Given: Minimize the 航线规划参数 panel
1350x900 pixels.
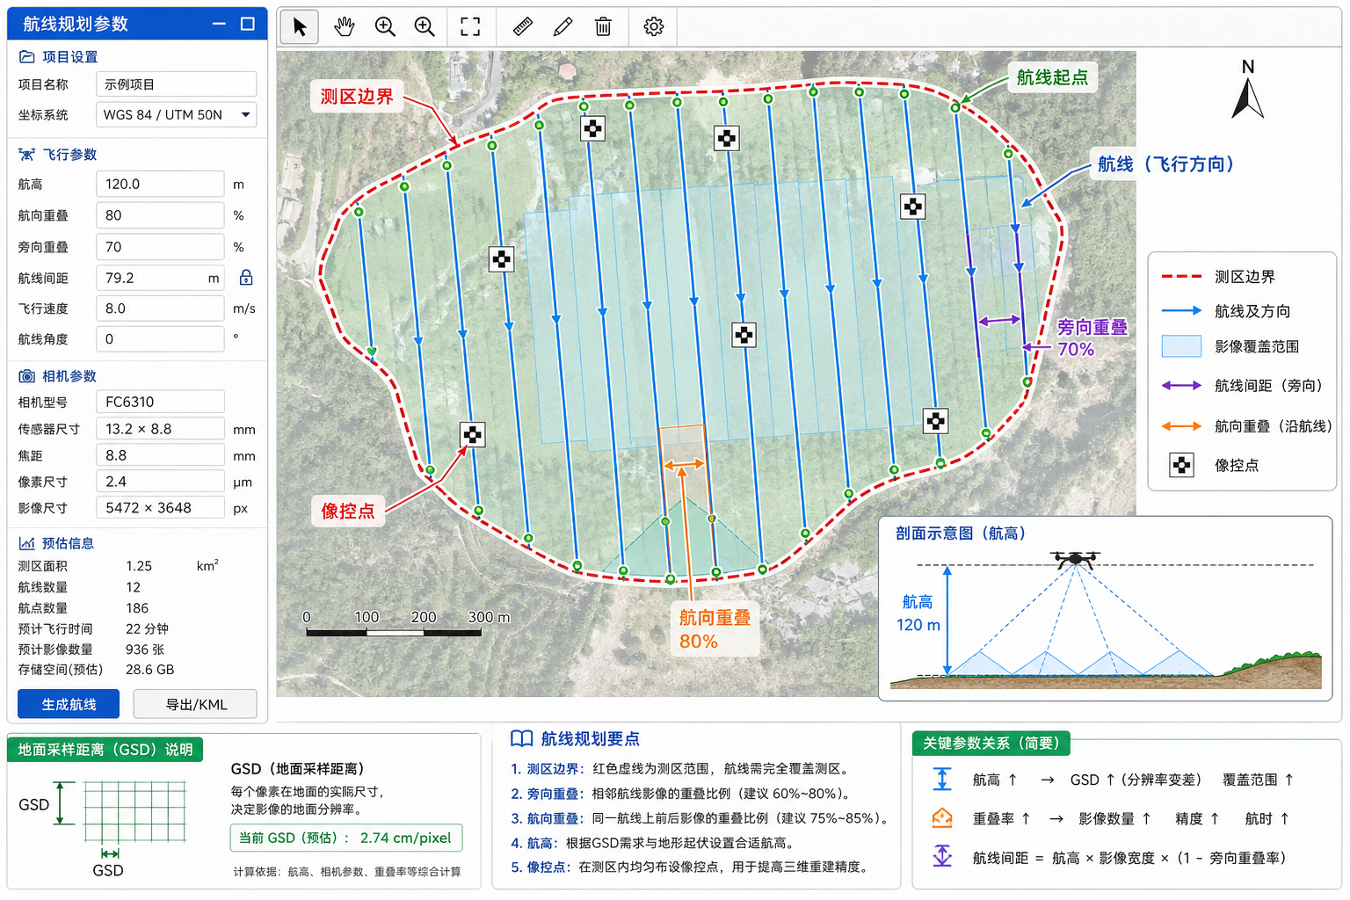Looking at the screenshot, I should pyautogui.click(x=219, y=24).
